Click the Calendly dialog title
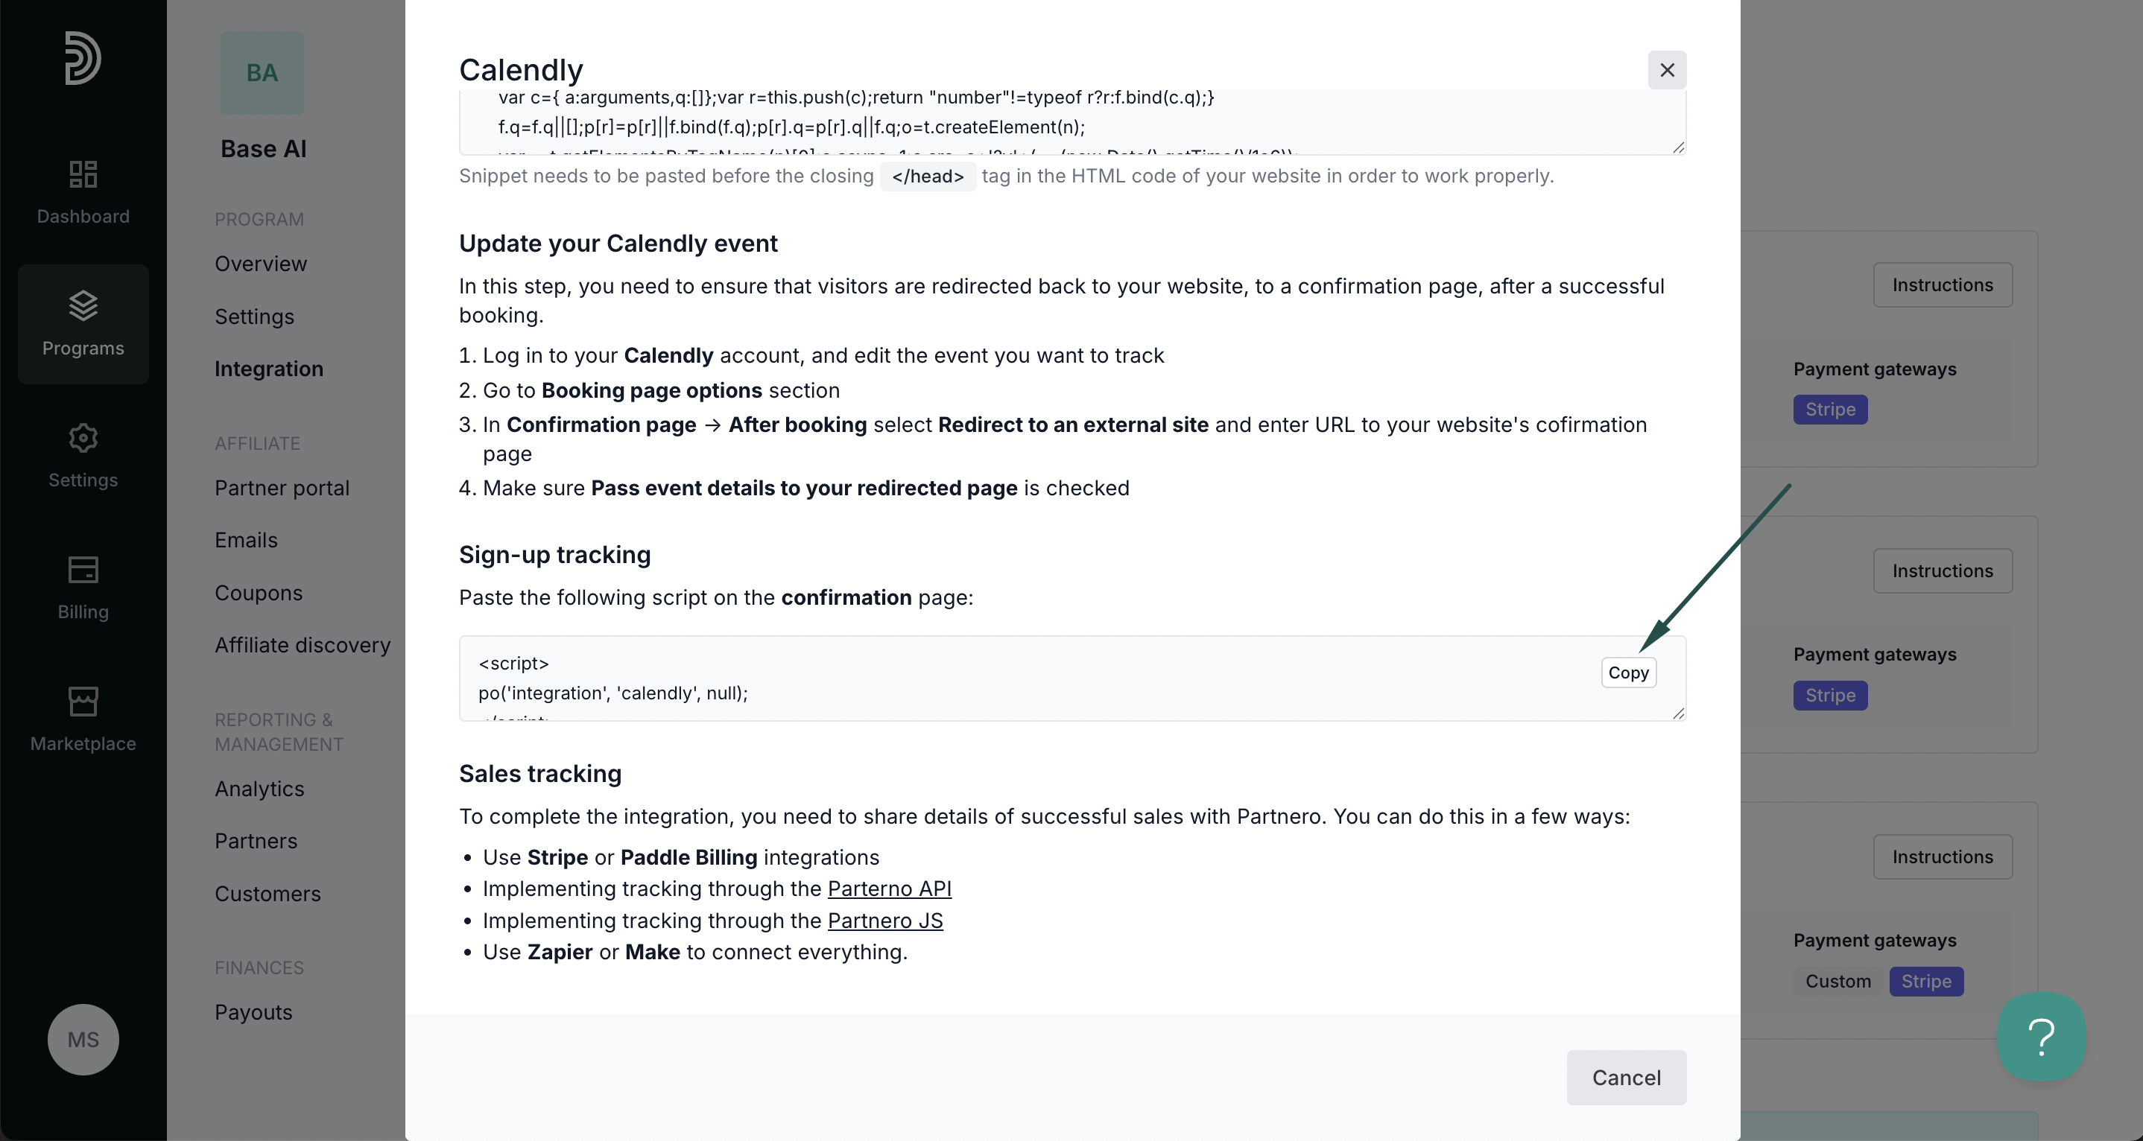Viewport: 2143px width, 1141px height. coord(521,70)
